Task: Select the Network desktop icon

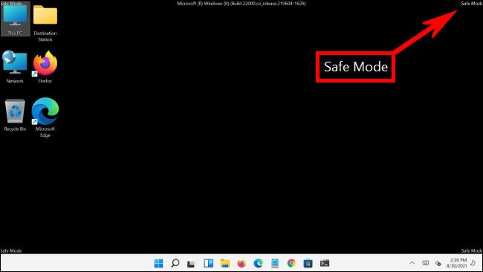Action: (15, 67)
